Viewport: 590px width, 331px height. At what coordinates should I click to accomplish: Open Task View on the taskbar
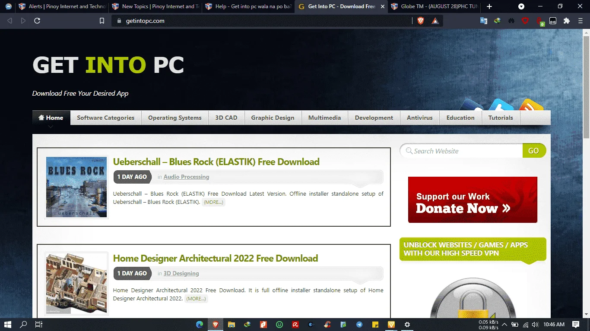(x=38, y=325)
